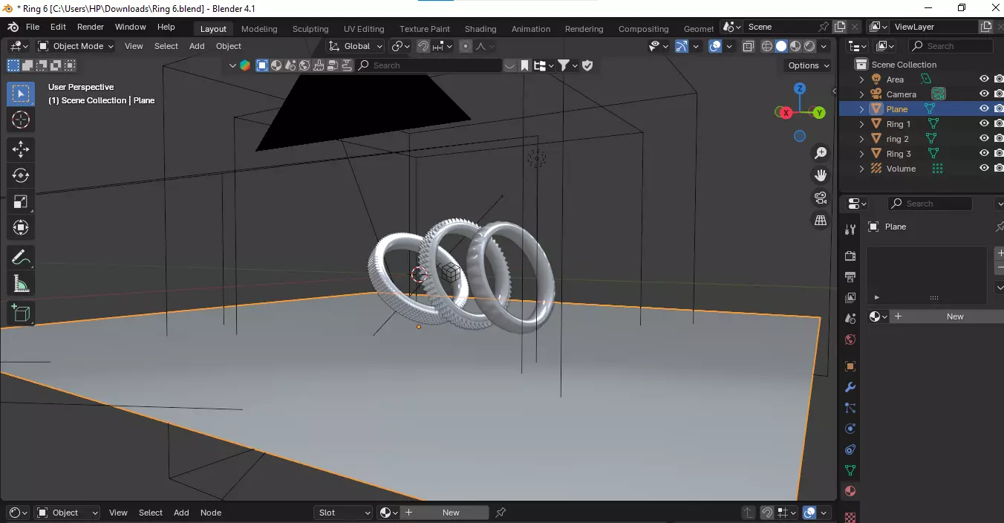Hide the Plane object in viewport
The image size is (1004, 523).
[984, 109]
